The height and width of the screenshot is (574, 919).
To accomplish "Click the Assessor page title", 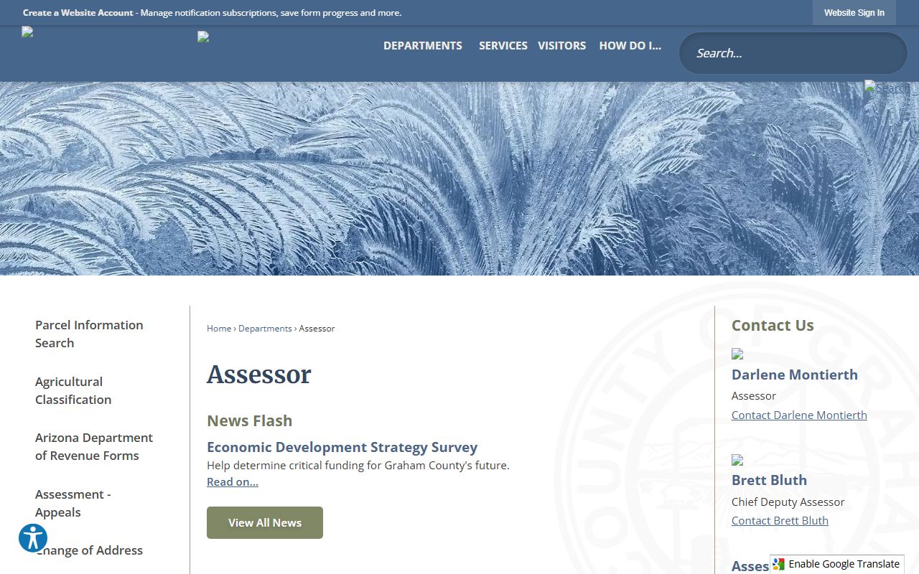I will (x=258, y=375).
